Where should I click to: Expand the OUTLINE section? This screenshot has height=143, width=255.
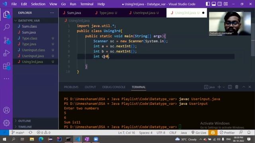pyautogui.click(x=24, y=121)
